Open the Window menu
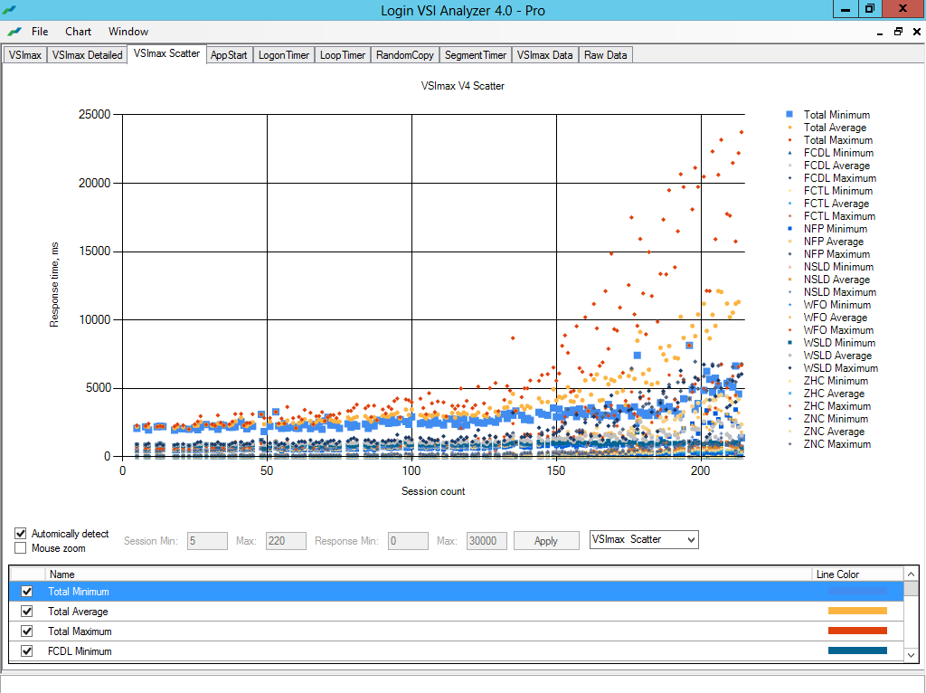The image size is (926, 693). 128,31
